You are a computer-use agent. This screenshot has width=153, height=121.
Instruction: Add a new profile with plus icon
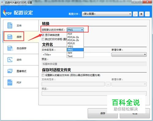click(141, 14)
